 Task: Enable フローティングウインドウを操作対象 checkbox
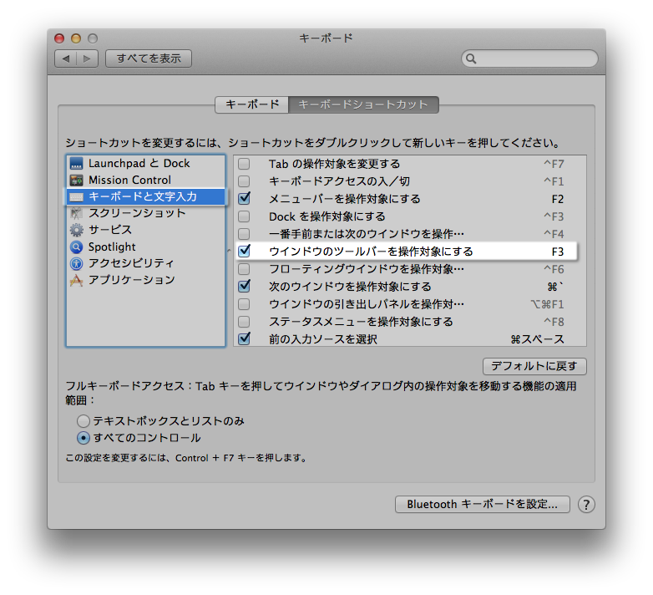tap(244, 269)
